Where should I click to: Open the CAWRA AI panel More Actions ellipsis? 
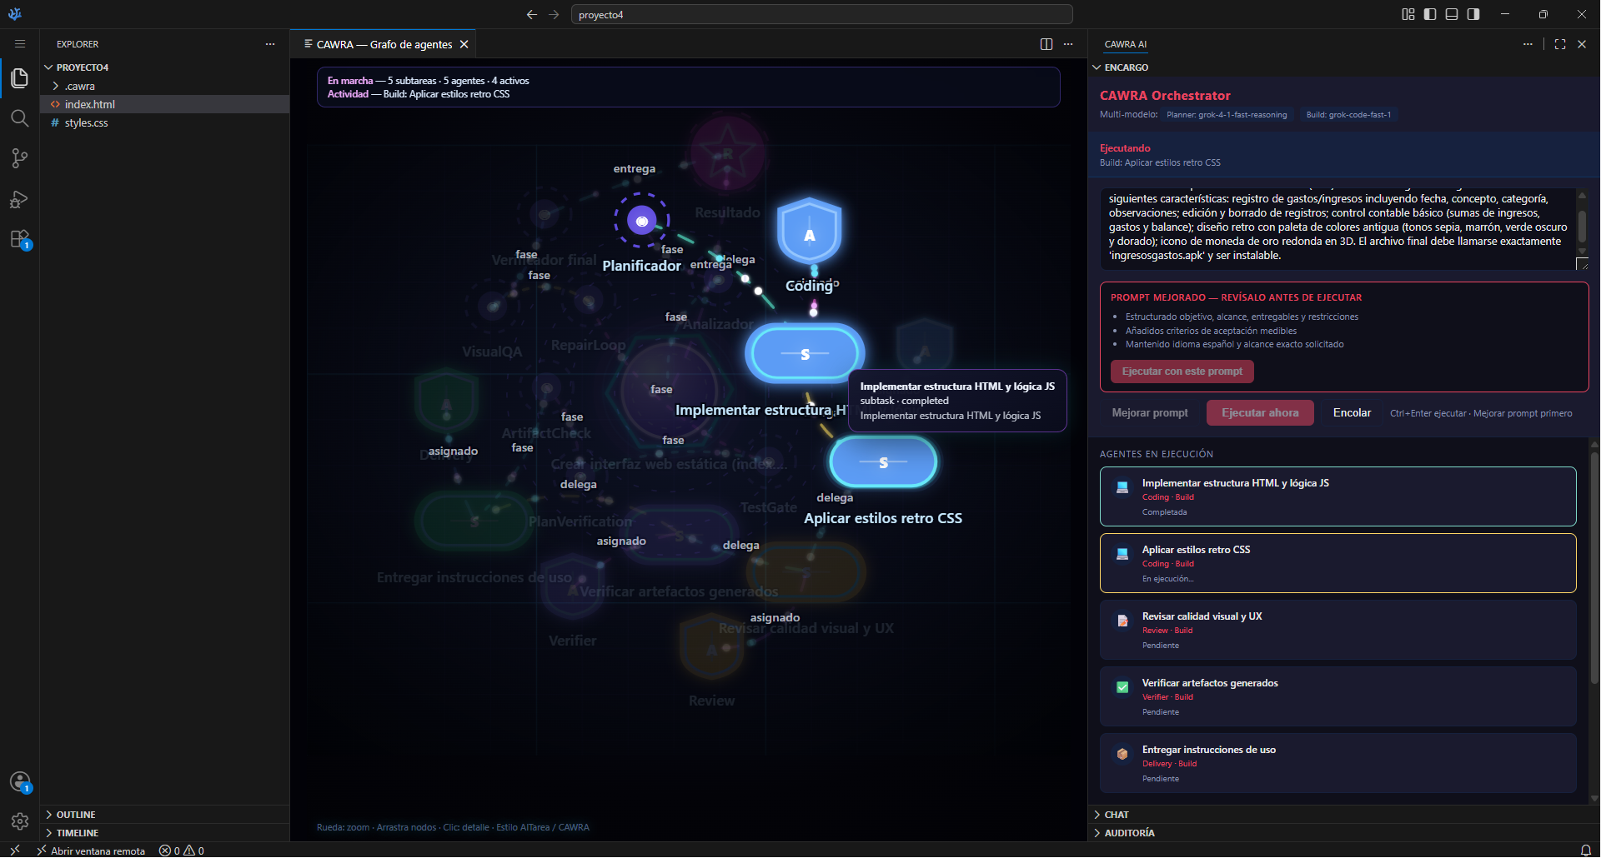click(1528, 44)
